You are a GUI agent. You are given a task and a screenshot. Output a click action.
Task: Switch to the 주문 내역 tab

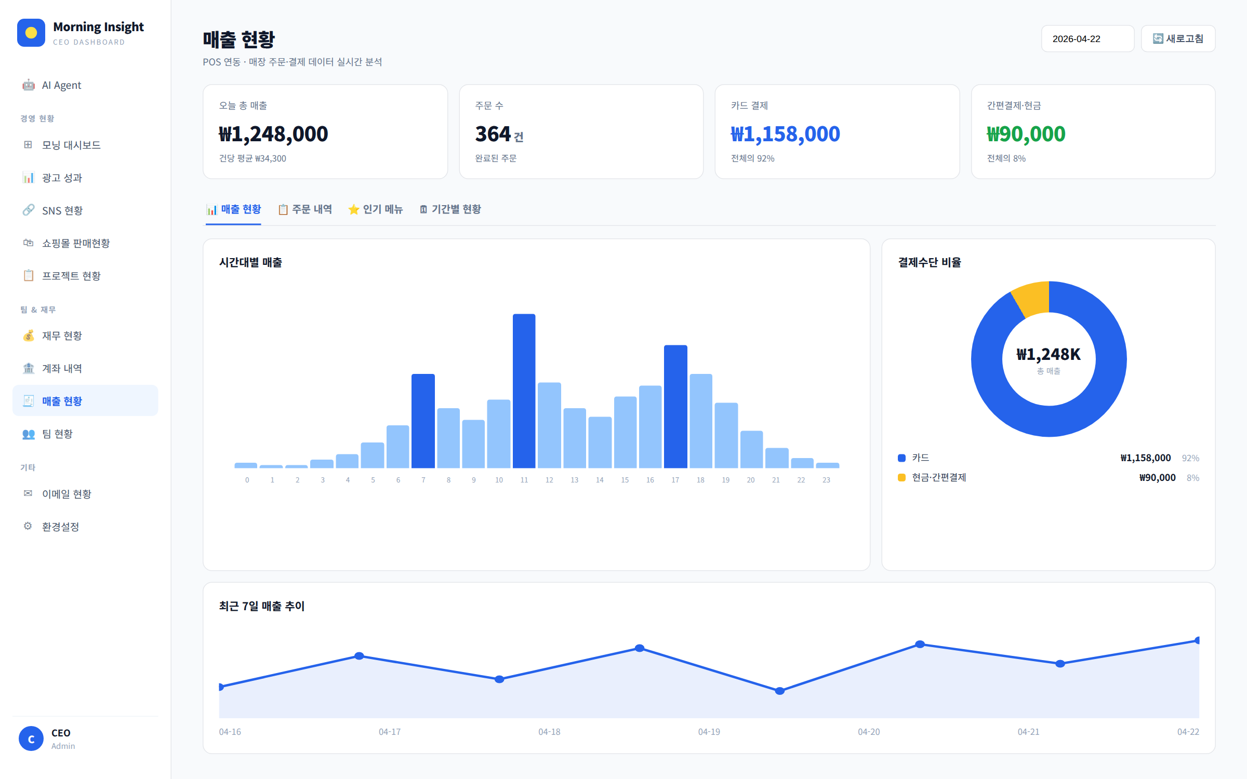[305, 209]
